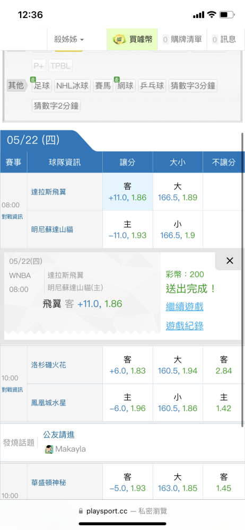Toggle the 達拉斯飛翼 客 +11.0 spread pick
The image size is (245, 530).
(x=128, y=192)
